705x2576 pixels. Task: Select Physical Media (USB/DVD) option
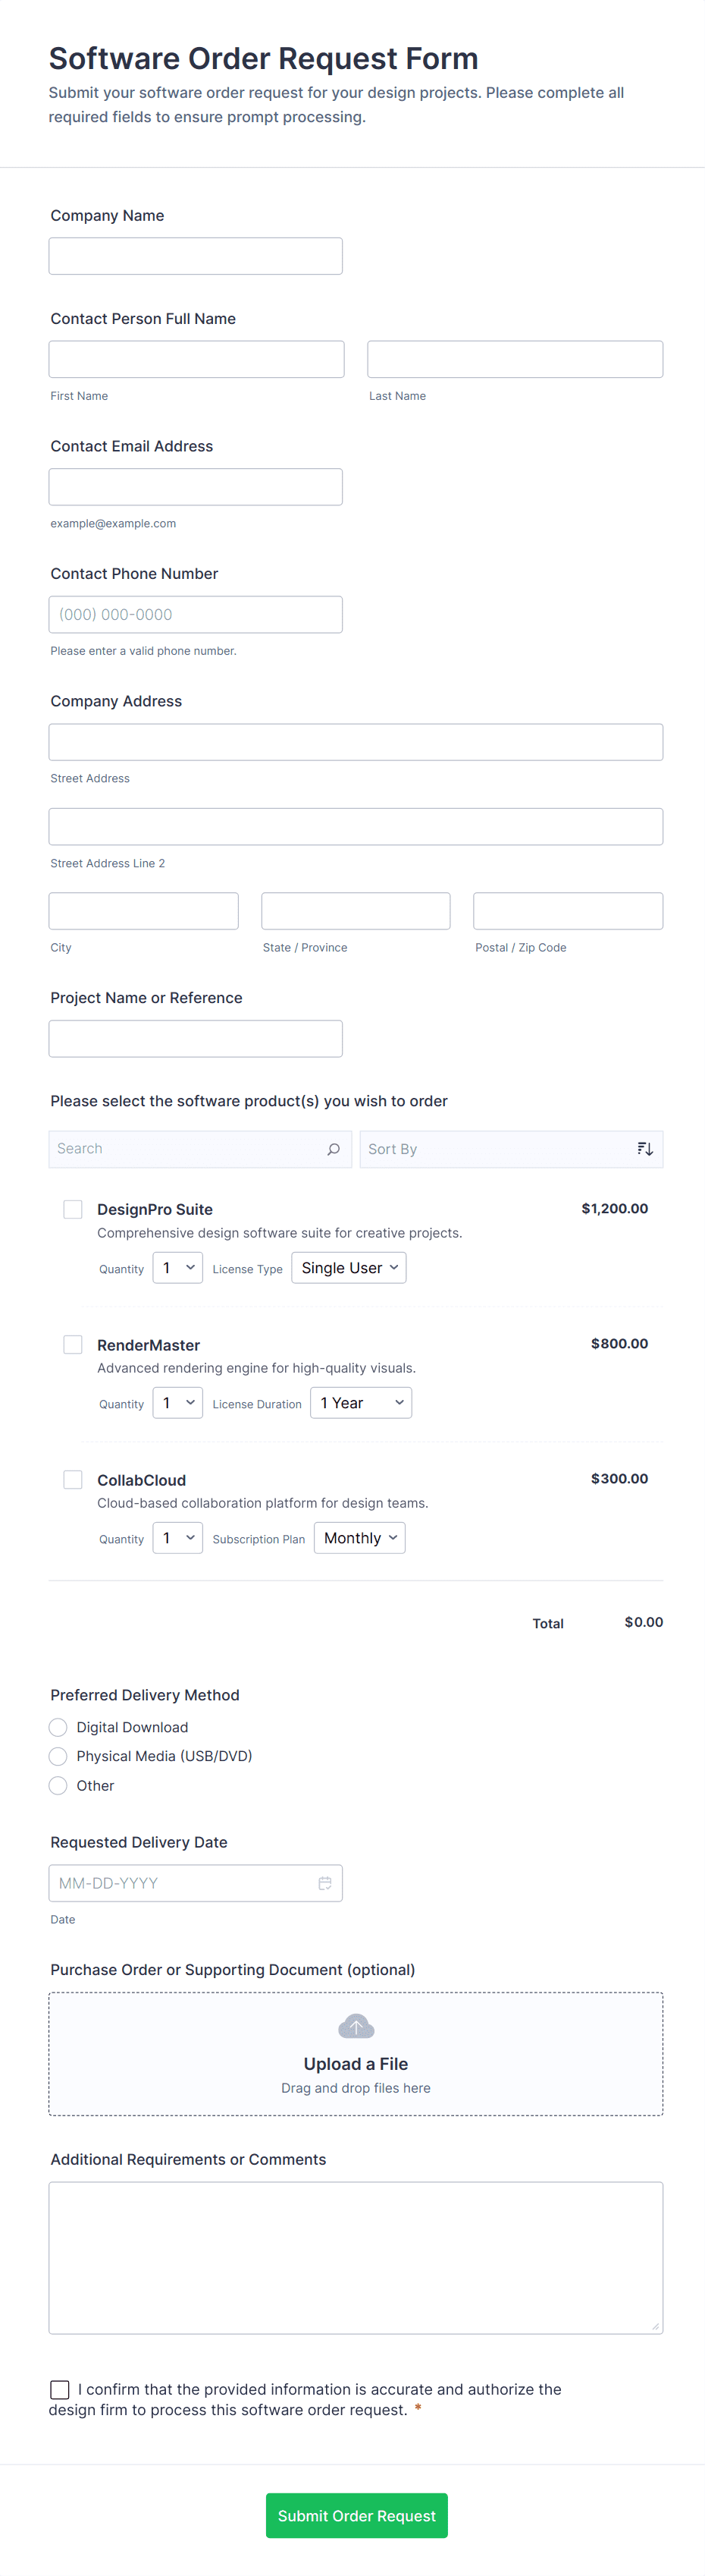[58, 1756]
